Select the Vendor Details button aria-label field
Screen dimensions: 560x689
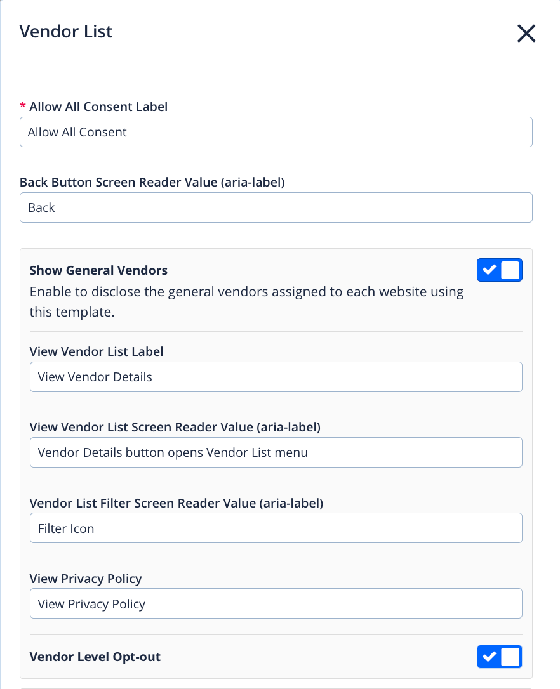pyautogui.click(x=276, y=452)
